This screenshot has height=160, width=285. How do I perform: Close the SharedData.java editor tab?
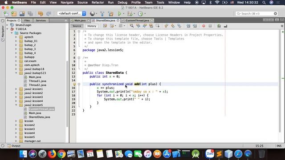(x=118, y=20)
